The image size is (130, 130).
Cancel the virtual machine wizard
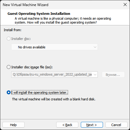coord(116,125)
